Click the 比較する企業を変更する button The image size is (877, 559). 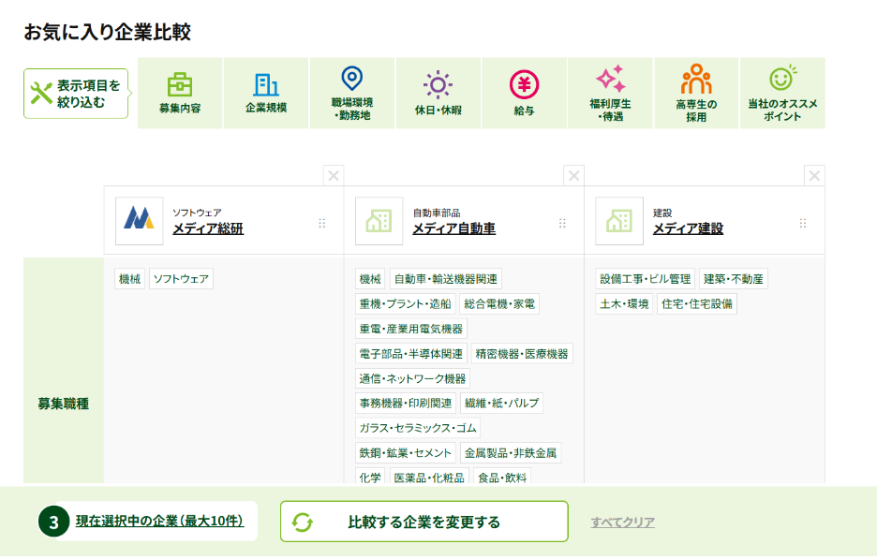(x=424, y=522)
